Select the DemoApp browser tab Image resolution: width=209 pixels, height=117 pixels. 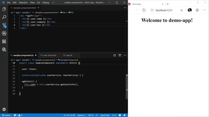pos(146,4)
